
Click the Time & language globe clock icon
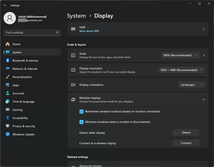8,101
